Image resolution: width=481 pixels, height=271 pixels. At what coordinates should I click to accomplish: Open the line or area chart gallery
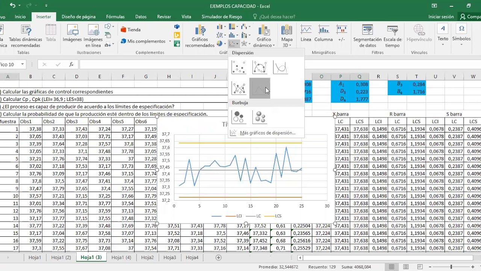[222, 35]
